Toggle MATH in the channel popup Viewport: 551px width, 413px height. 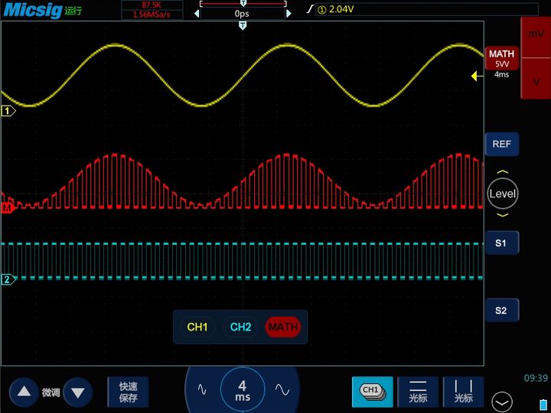tap(283, 327)
